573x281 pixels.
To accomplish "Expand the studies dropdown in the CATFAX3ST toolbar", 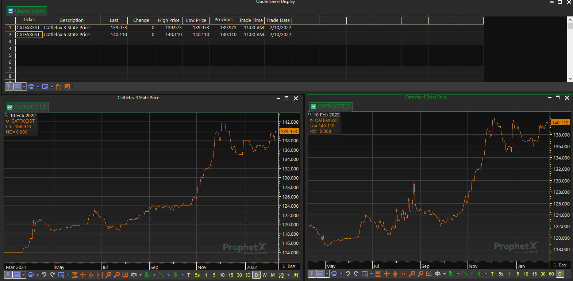I will point(154,275).
